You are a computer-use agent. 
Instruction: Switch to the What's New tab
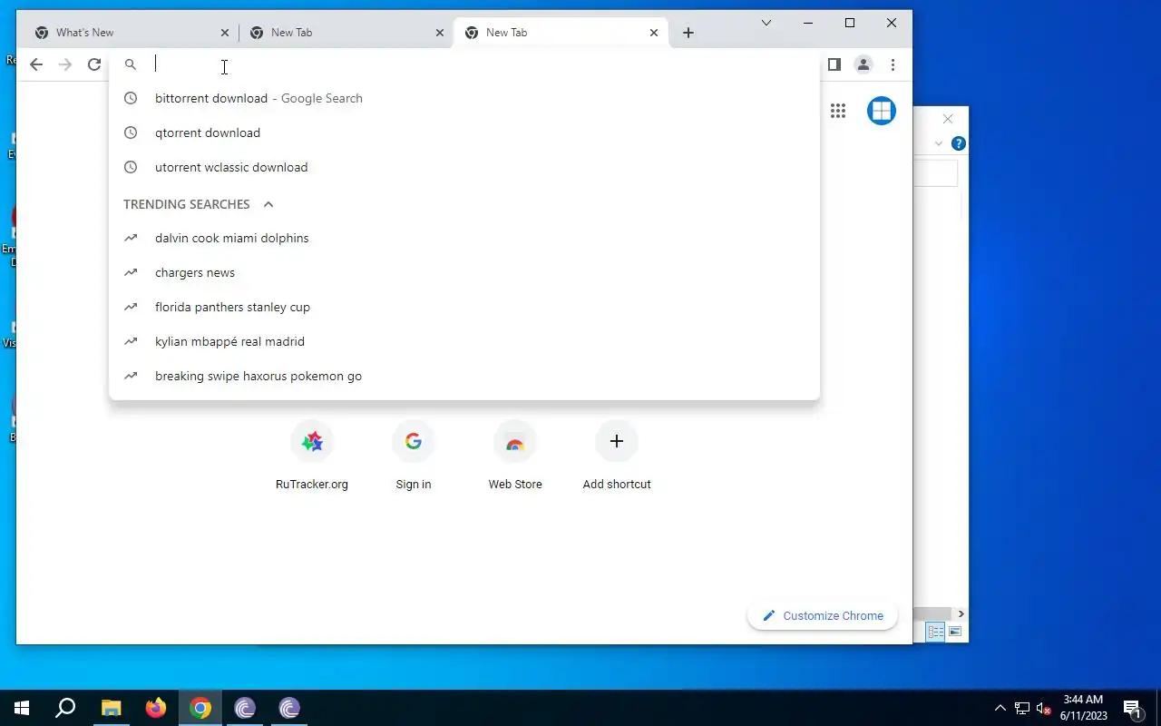pyautogui.click(x=132, y=33)
